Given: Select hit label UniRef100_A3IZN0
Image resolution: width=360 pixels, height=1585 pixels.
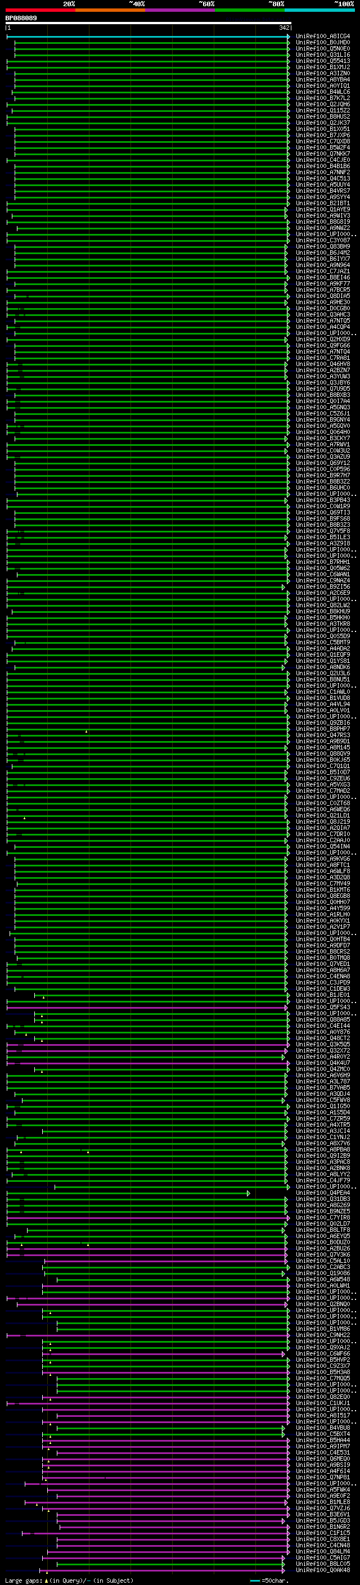Looking at the screenshot, I should pos(323,73).
